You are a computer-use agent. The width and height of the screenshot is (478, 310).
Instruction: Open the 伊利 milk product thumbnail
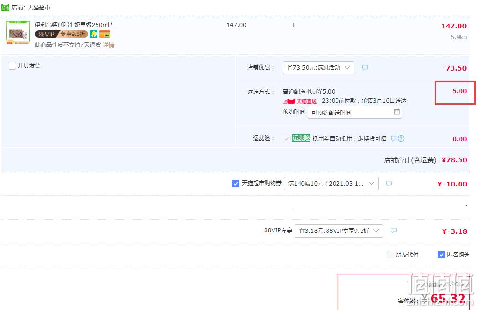(18, 32)
